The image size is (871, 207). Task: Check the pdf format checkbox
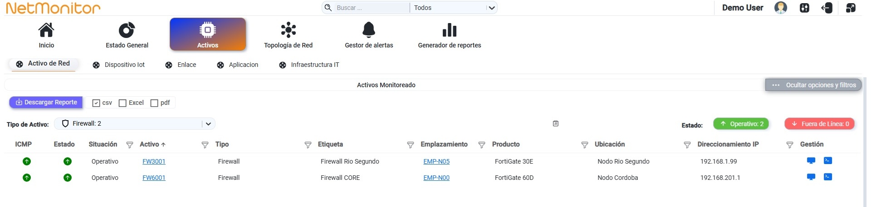tap(154, 103)
